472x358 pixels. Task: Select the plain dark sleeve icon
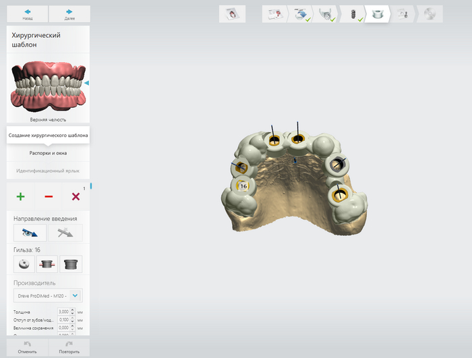tap(71, 264)
